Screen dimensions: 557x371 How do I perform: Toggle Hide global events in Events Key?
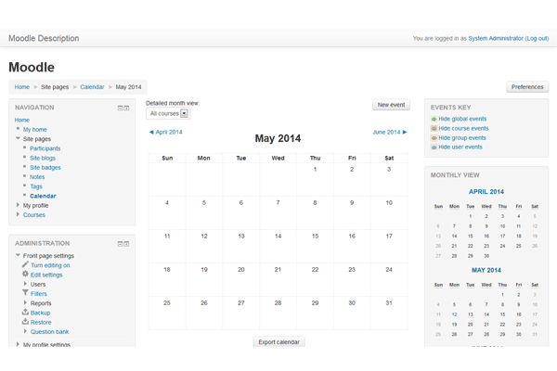click(462, 119)
